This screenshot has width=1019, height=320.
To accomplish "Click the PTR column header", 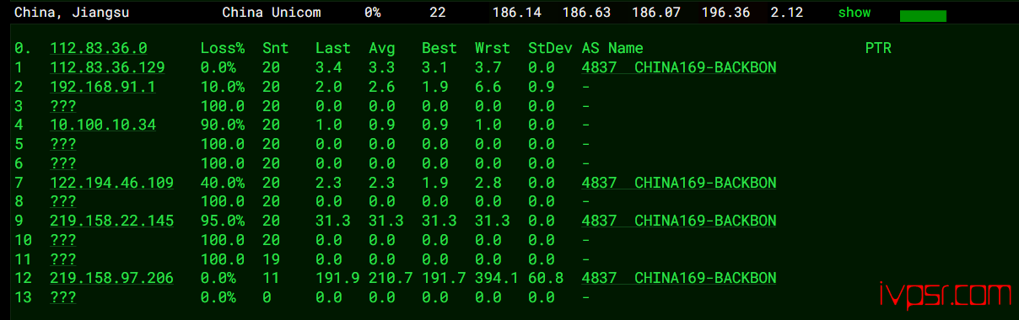I will 878,49.
